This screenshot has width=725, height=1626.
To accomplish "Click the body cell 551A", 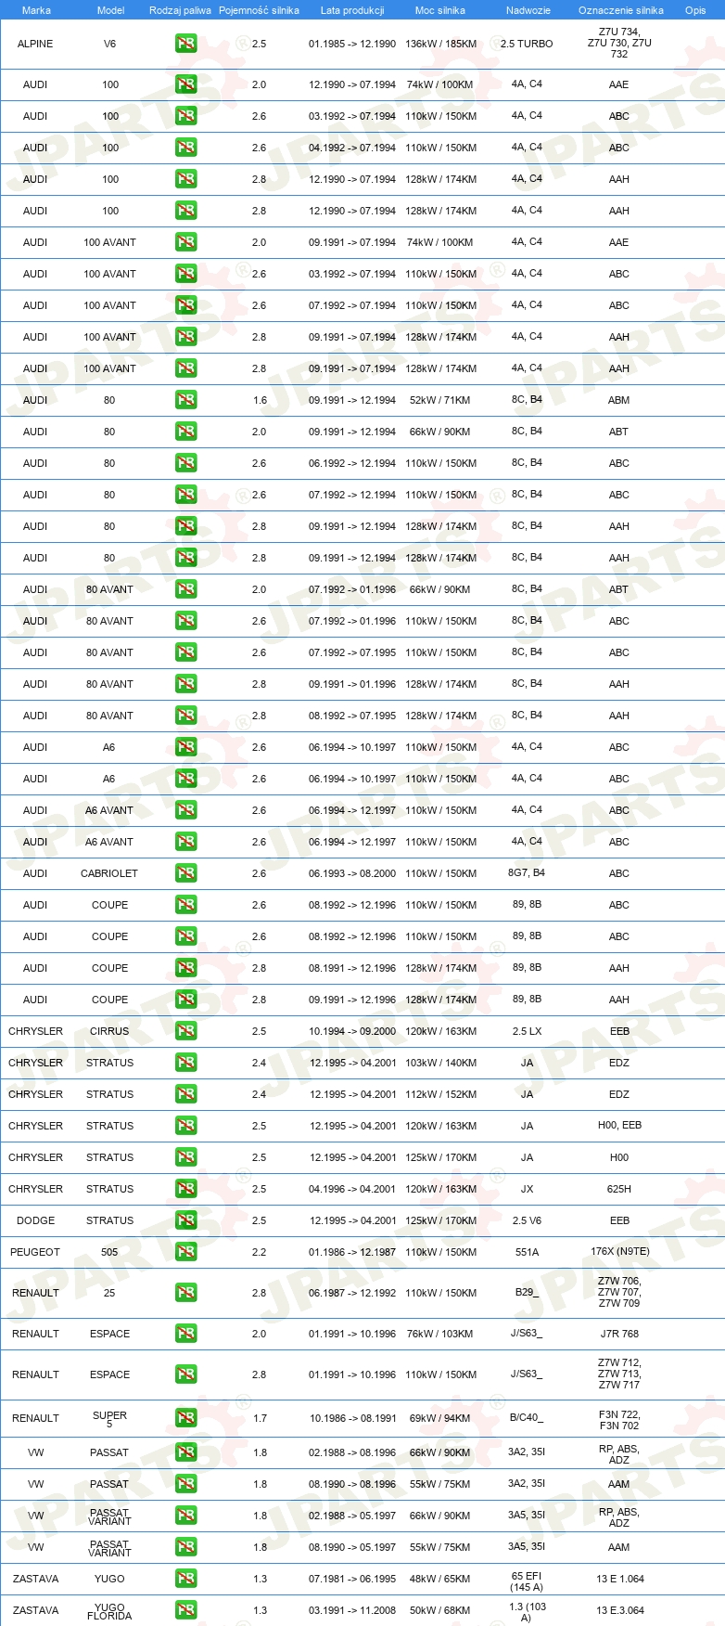I will pyautogui.click(x=527, y=1252).
